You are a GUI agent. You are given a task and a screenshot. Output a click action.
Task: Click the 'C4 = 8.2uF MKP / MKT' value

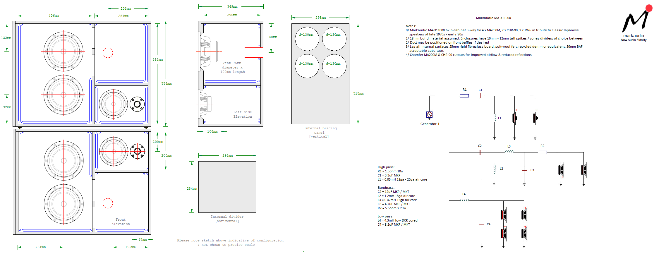[x=394, y=224]
